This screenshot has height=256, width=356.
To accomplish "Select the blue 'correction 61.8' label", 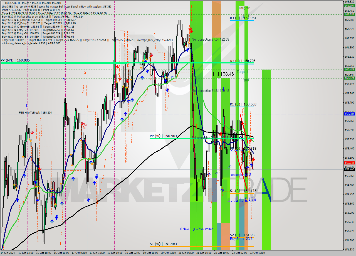I will tap(241, 175).
